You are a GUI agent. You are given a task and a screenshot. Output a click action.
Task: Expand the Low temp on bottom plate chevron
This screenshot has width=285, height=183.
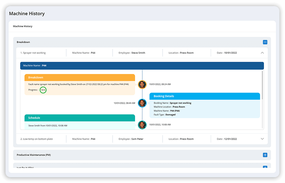click(262, 139)
